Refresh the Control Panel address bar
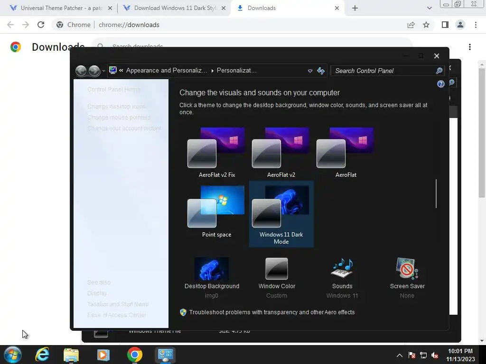Viewport: 486px width, 364px height. tap(321, 71)
